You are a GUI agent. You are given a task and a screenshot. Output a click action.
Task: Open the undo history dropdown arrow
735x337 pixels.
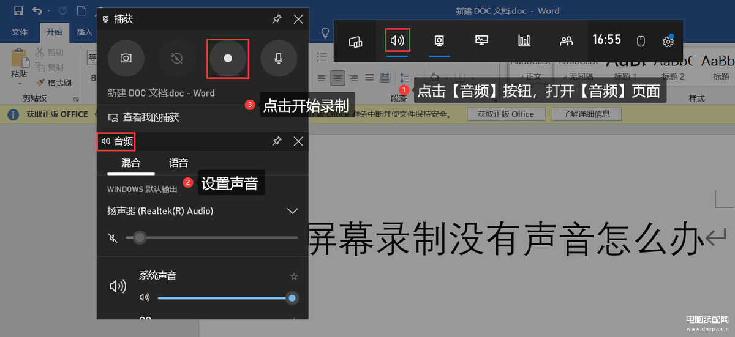click(48, 10)
